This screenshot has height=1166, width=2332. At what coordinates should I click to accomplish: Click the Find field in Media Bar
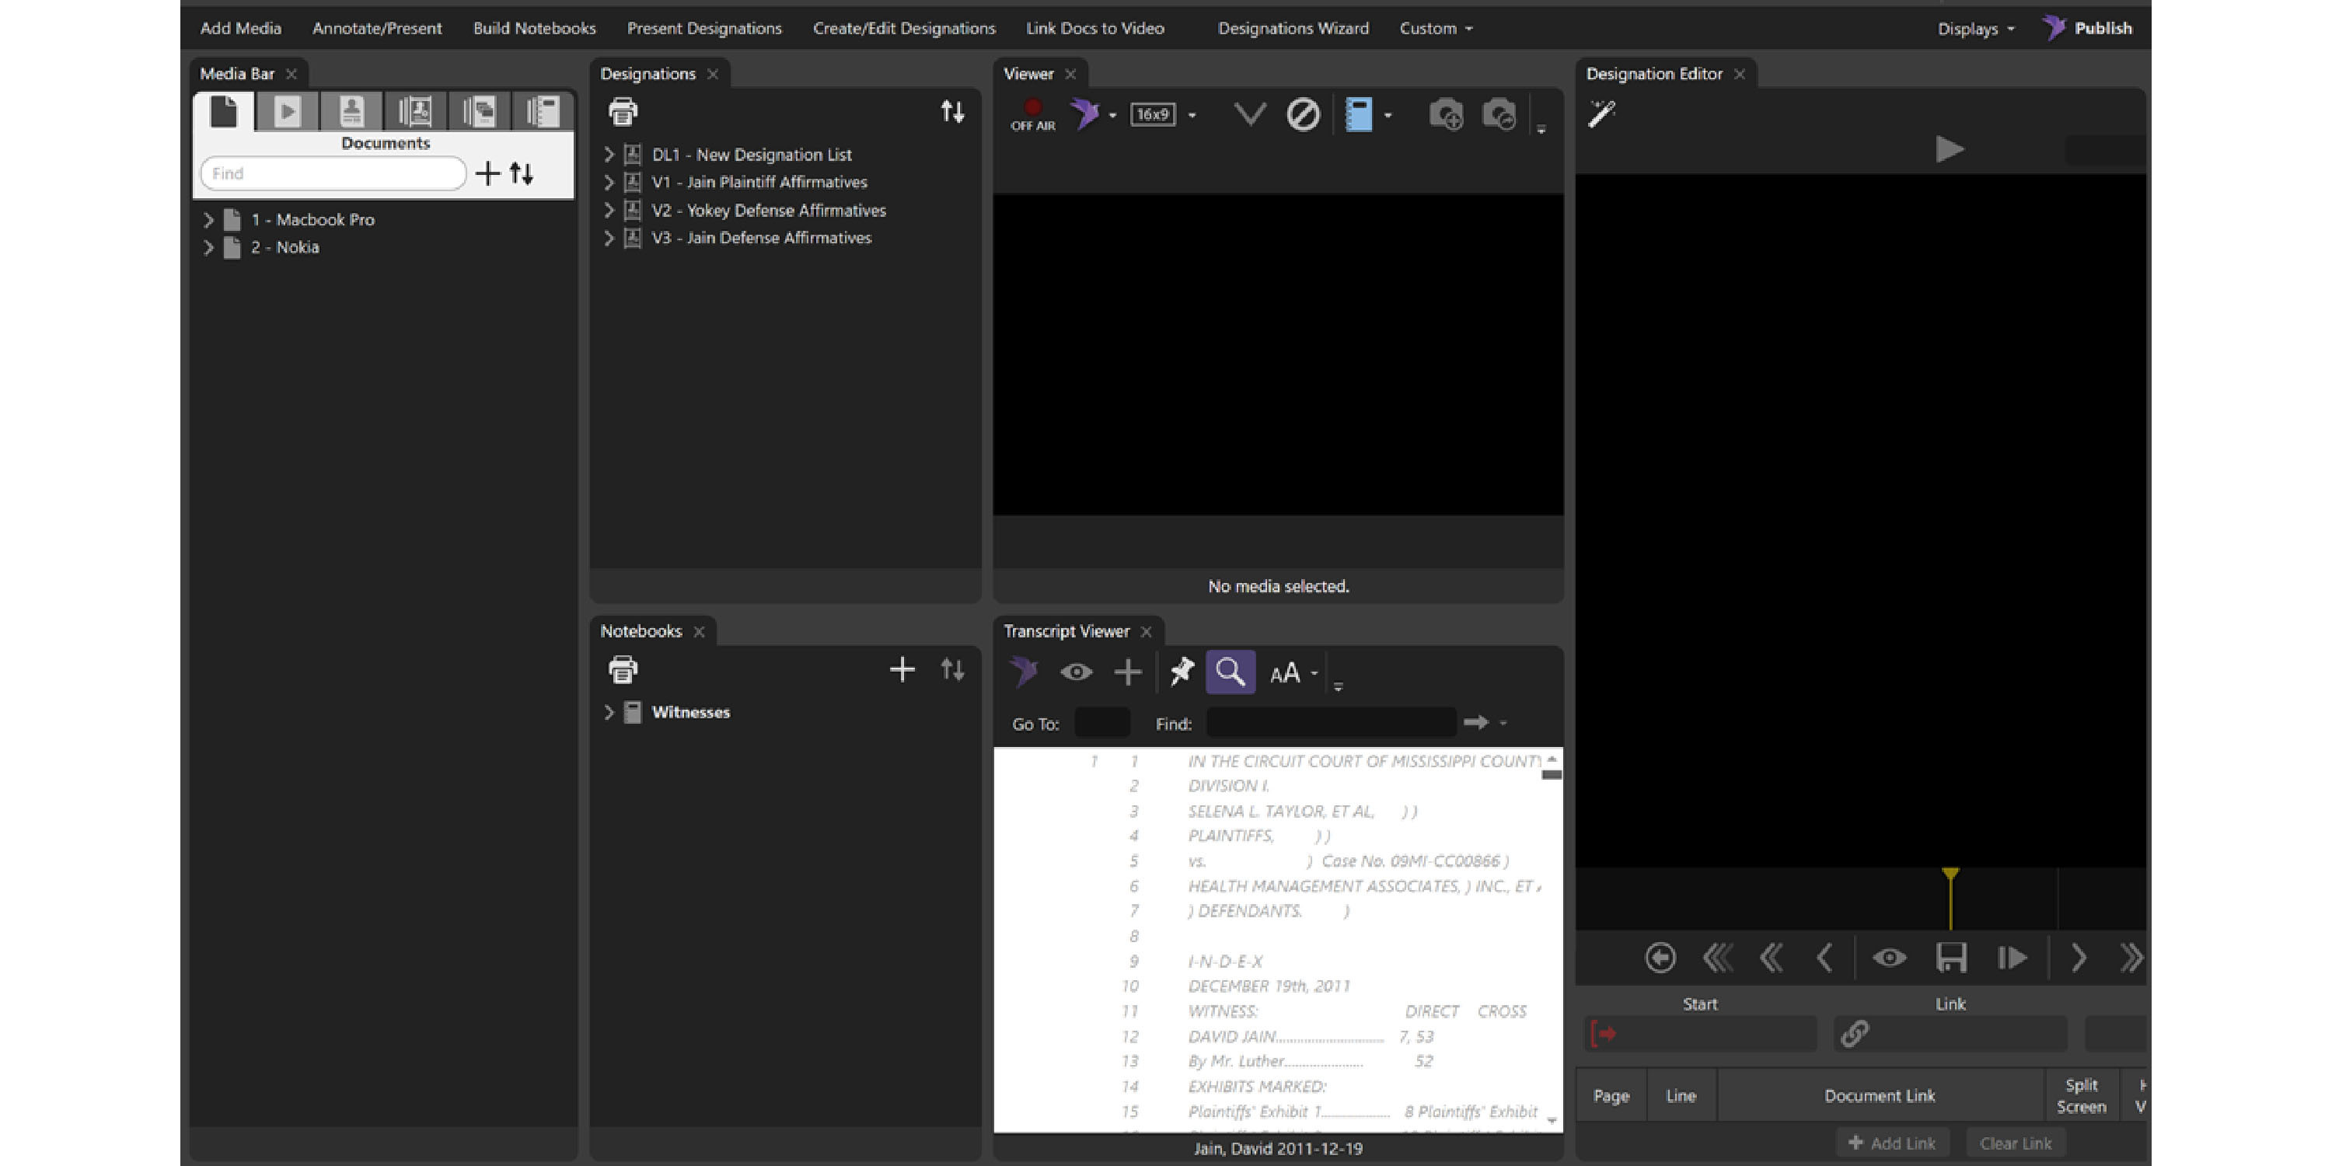333,173
